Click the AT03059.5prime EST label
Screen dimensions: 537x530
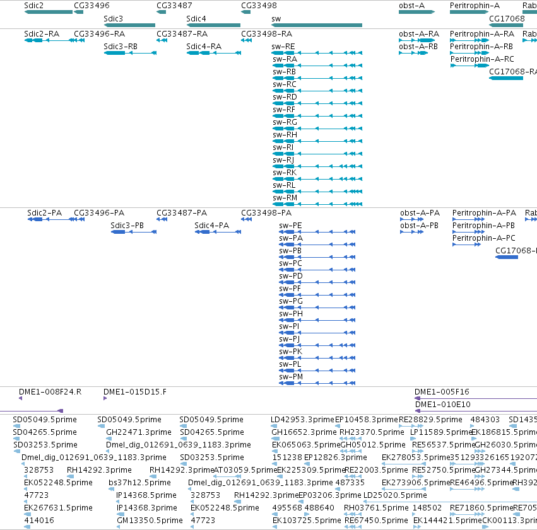[245, 470]
